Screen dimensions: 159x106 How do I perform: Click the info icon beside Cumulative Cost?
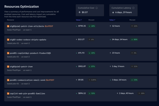tap(97, 8)
